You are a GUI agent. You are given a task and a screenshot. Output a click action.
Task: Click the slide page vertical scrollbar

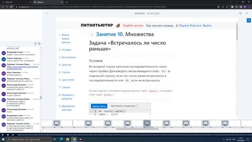237,32
